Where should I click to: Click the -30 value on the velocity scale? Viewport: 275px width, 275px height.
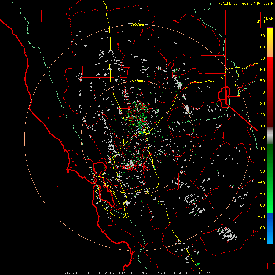click(x=261, y=171)
